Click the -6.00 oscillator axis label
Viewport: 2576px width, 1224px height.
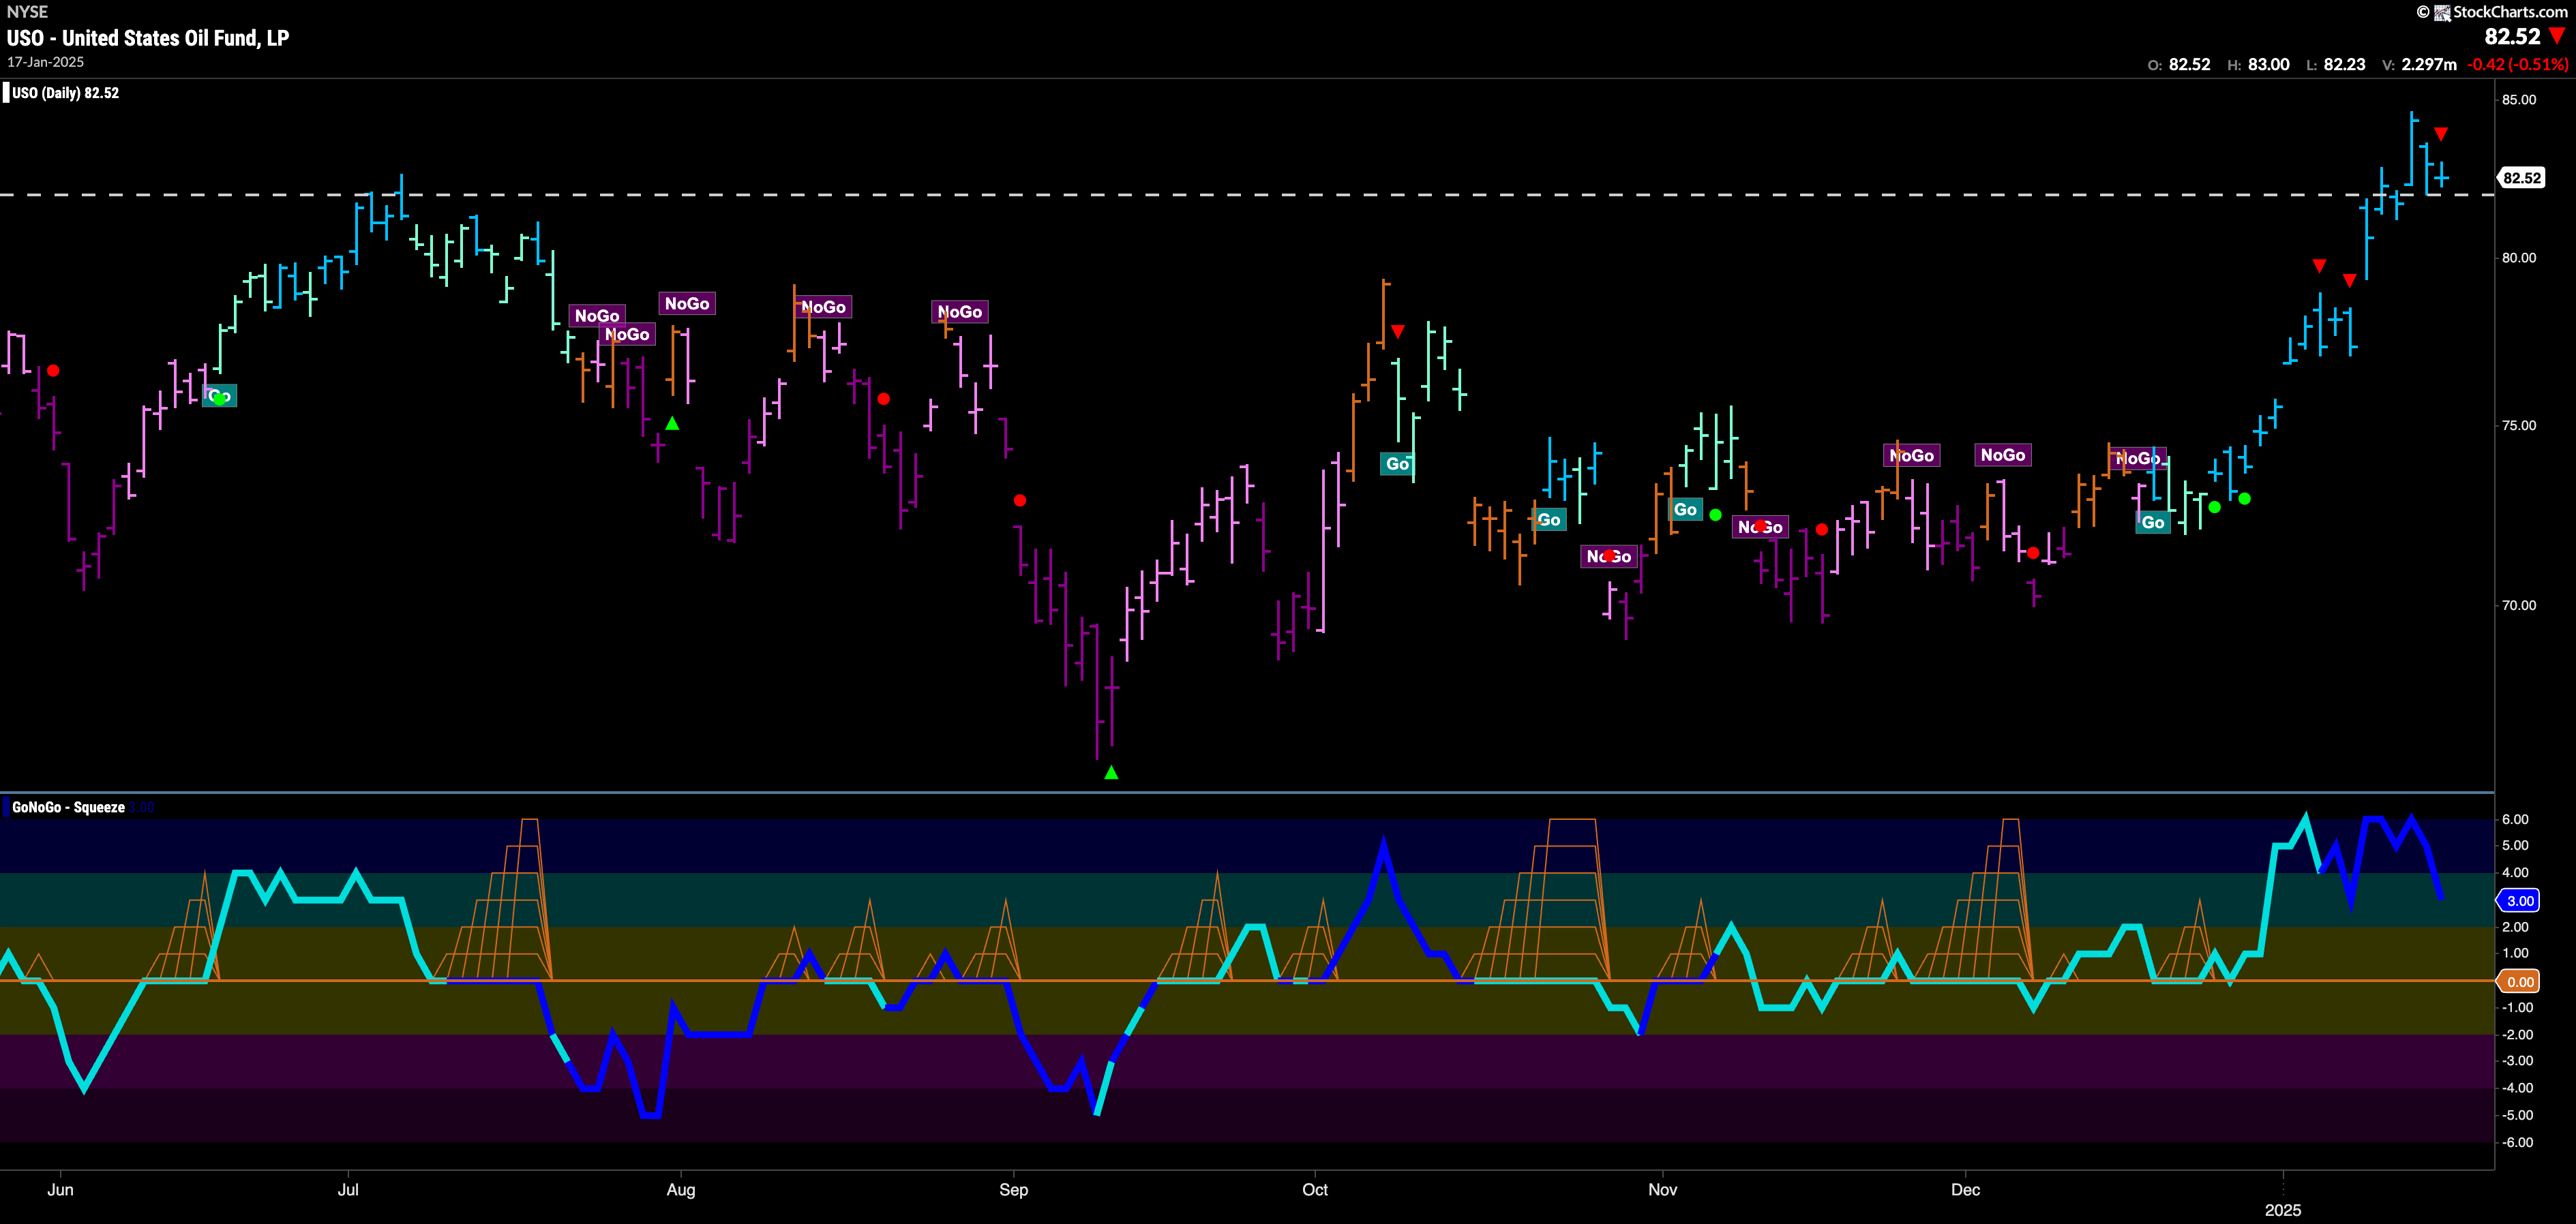point(2515,1142)
